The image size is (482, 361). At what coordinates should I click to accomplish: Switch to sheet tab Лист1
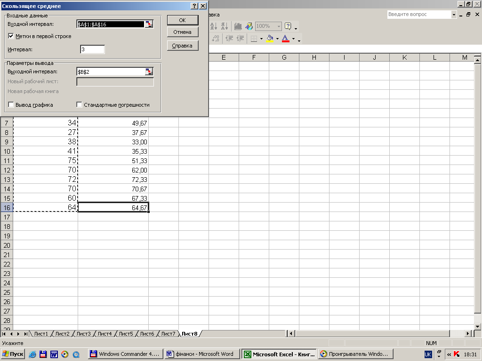pyautogui.click(x=41, y=334)
